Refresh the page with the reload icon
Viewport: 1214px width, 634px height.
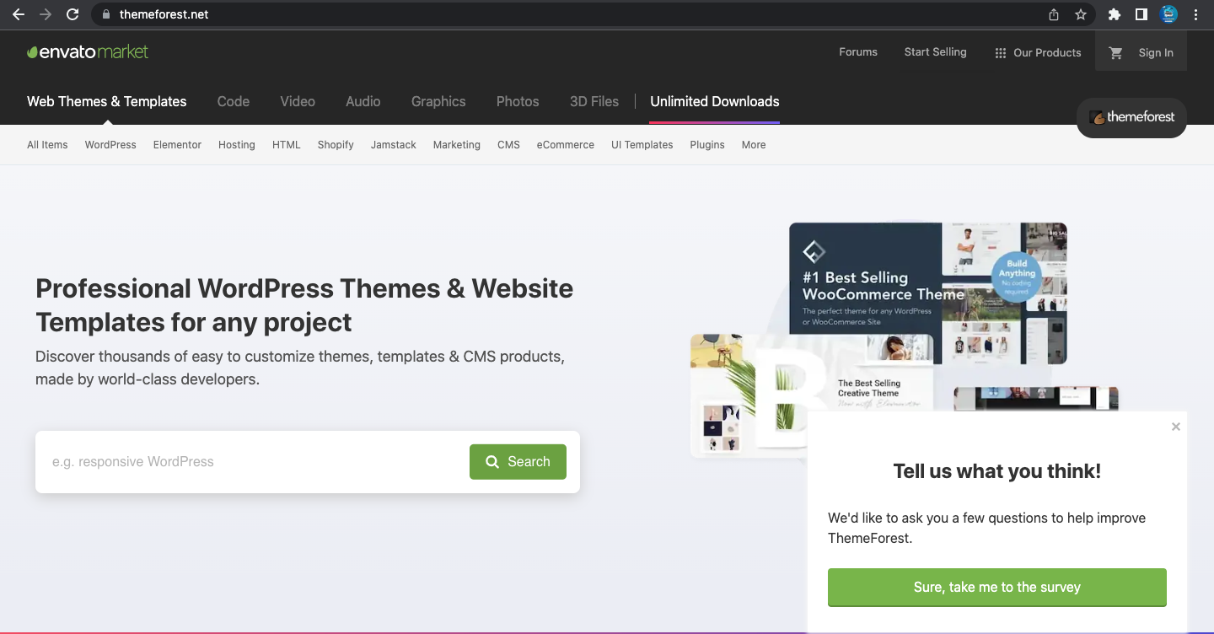click(x=73, y=13)
